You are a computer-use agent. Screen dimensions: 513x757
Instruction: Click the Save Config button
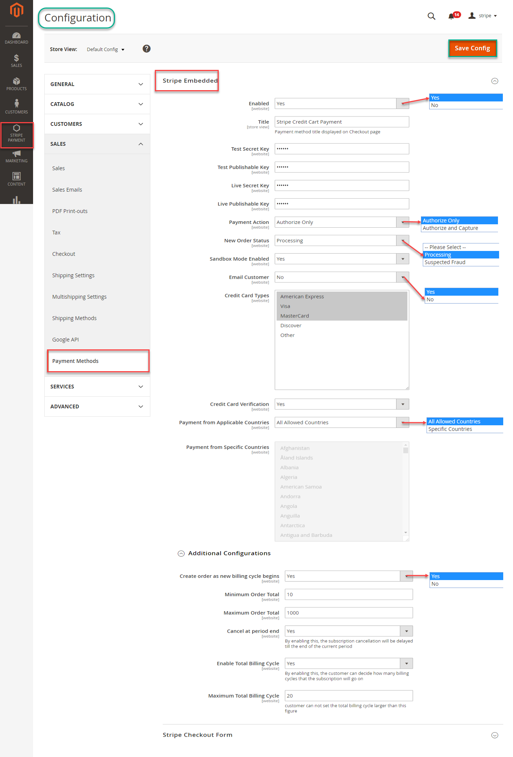coord(472,48)
